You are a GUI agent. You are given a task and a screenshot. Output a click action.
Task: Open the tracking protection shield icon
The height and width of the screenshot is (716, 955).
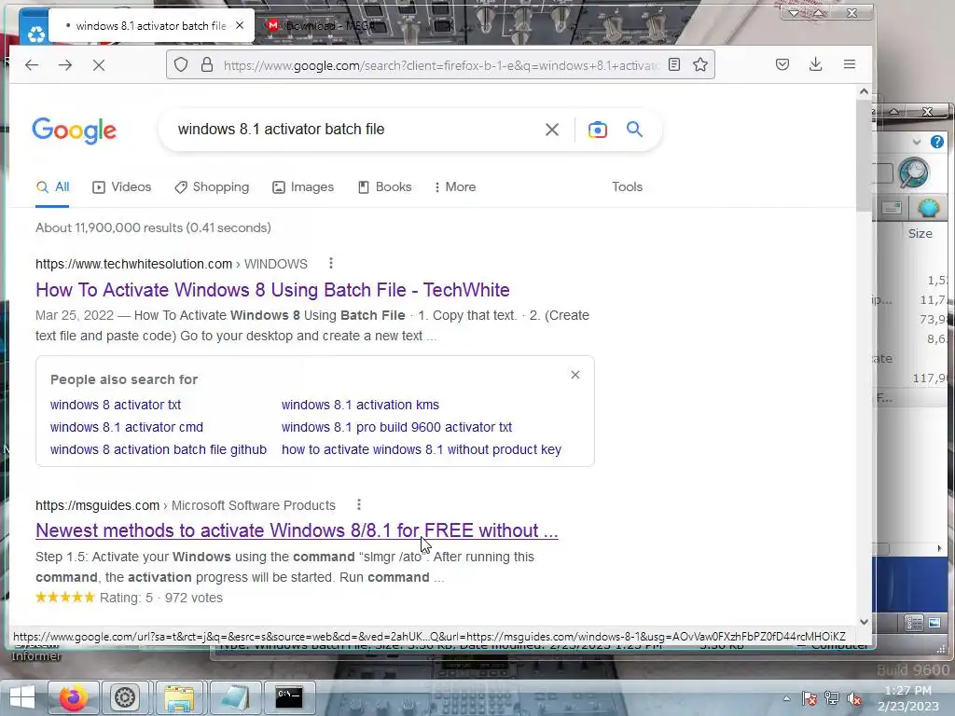181,64
